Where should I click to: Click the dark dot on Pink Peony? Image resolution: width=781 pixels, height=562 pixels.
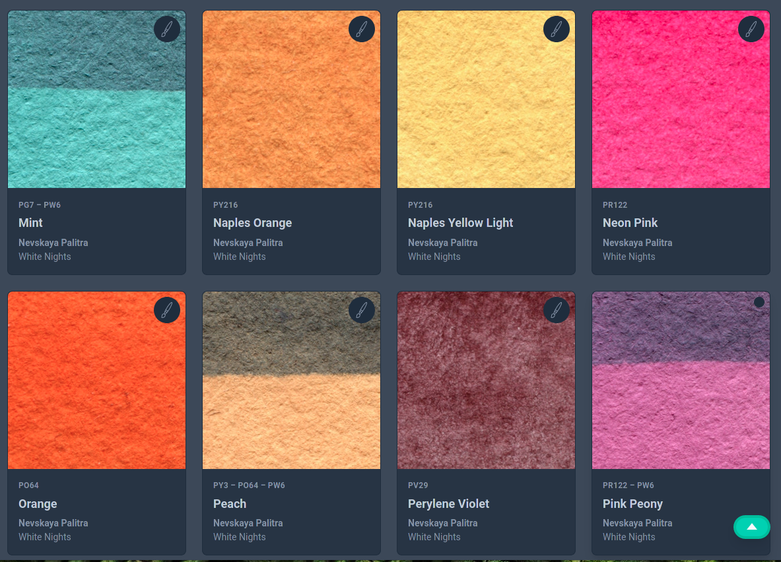(x=759, y=302)
